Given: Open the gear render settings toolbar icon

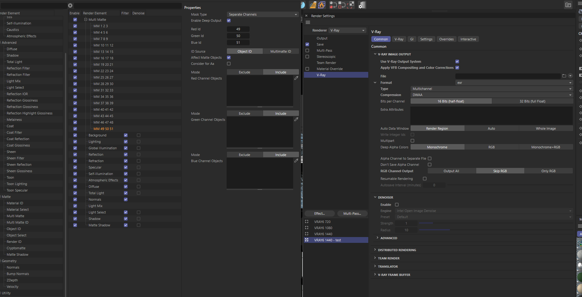Looking at the screenshot, I should [362, 5].
